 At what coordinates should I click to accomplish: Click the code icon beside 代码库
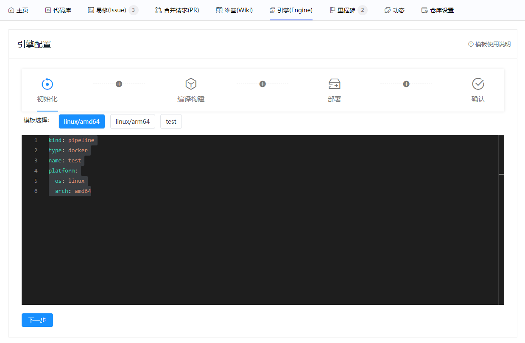coord(48,10)
